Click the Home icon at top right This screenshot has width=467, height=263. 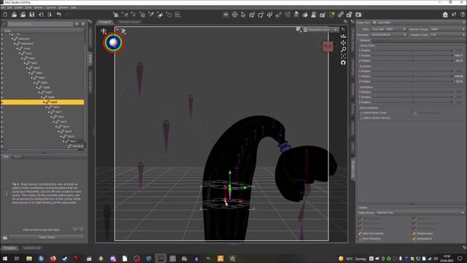[x=445, y=15]
